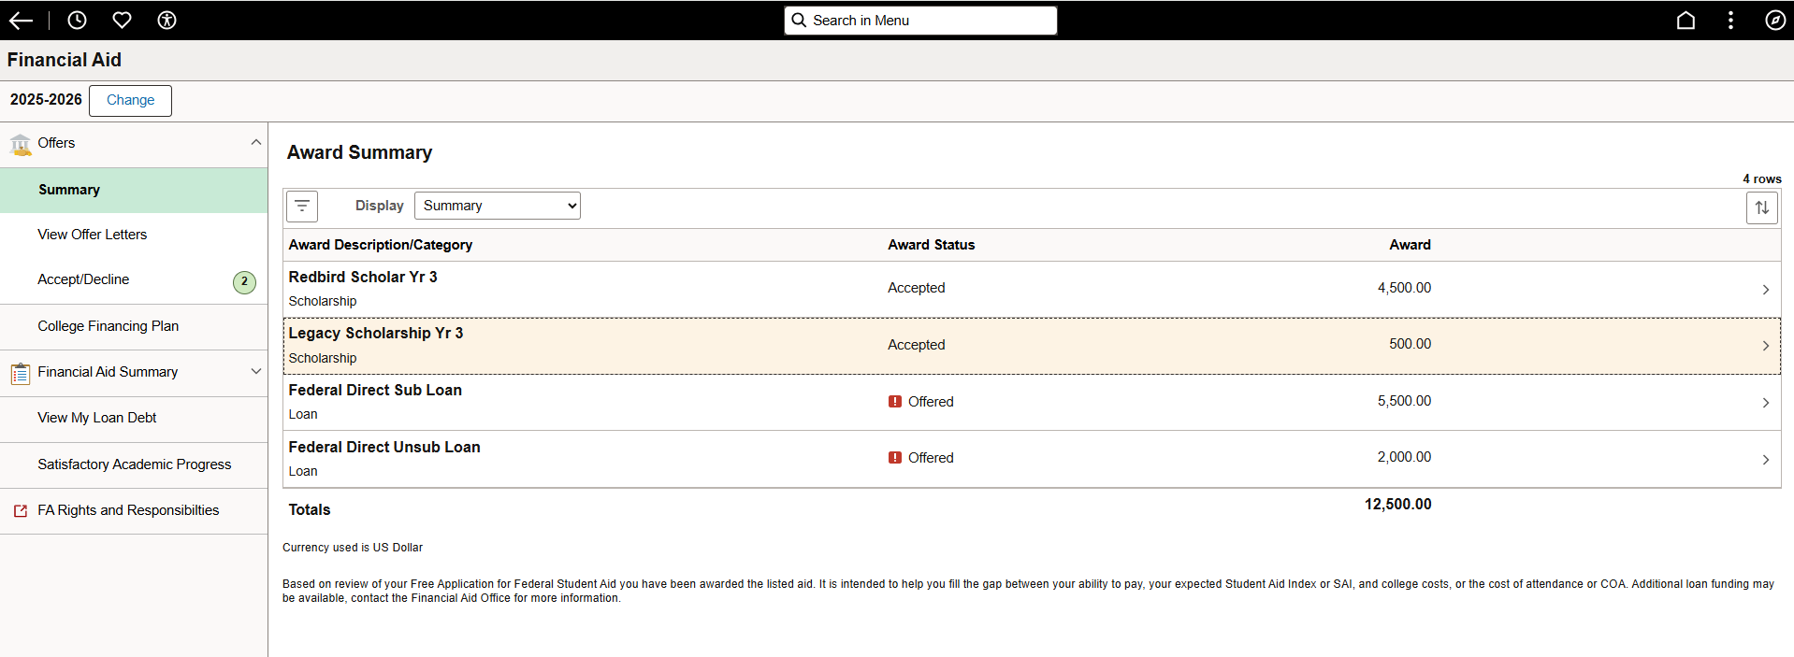
Task: Open Federal Direct Sub Loan row chevron
Action: (x=1766, y=403)
